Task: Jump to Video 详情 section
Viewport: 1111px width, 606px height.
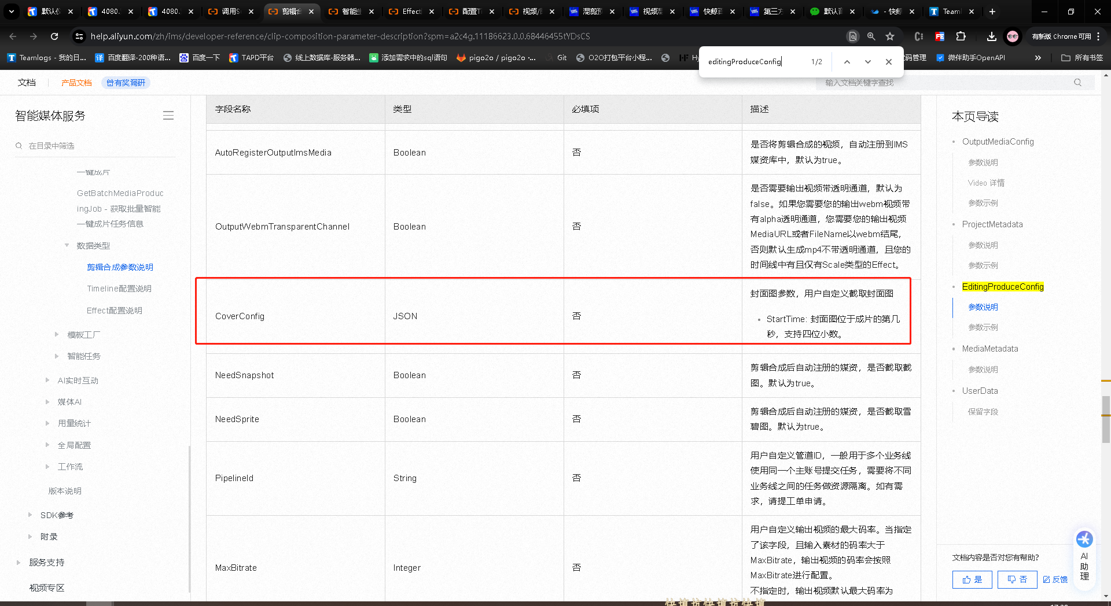Action: pos(986,183)
